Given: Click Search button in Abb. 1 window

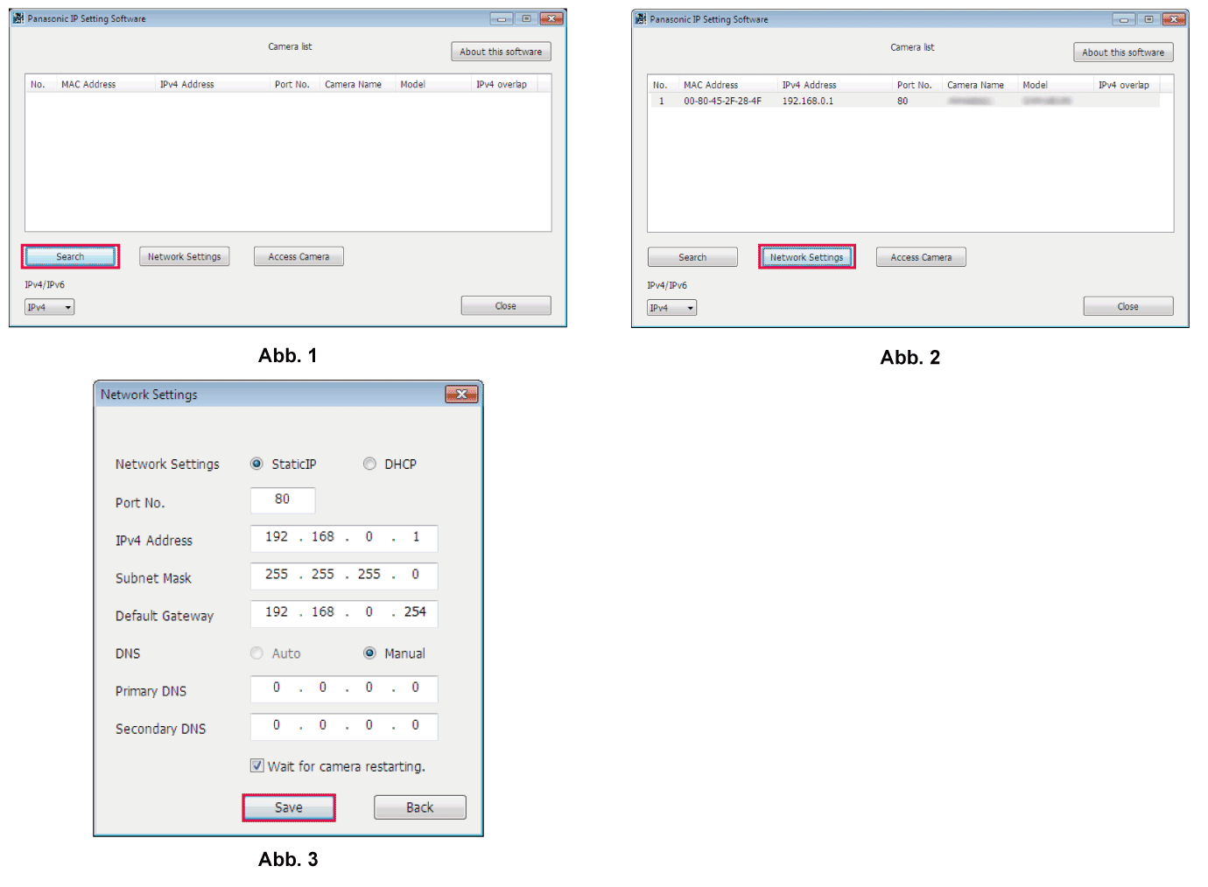Looking at the screenshot, I should [70, 256].
